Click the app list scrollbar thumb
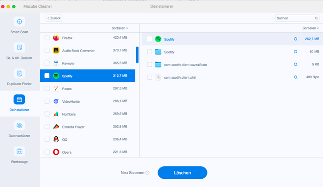This screenshot has width=323, height=187. pos(137,55)
